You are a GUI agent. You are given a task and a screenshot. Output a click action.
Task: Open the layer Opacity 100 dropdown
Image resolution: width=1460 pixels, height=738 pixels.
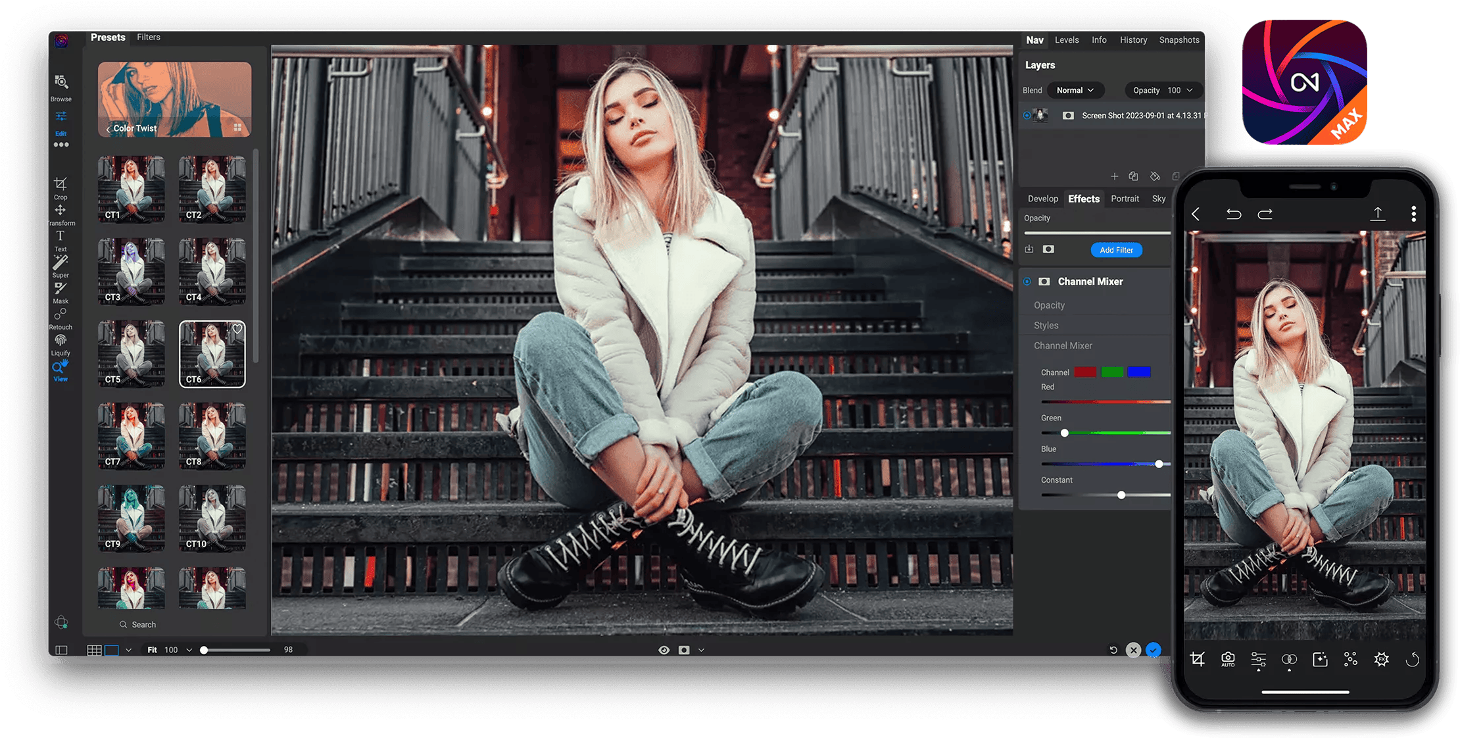[1163, 90]
